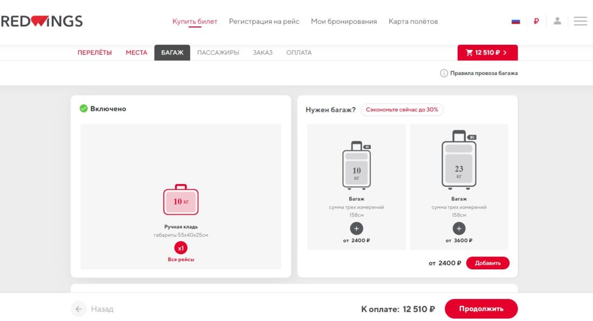
Task: Select the 23 kg baggage card
Action: pos(459,186)
